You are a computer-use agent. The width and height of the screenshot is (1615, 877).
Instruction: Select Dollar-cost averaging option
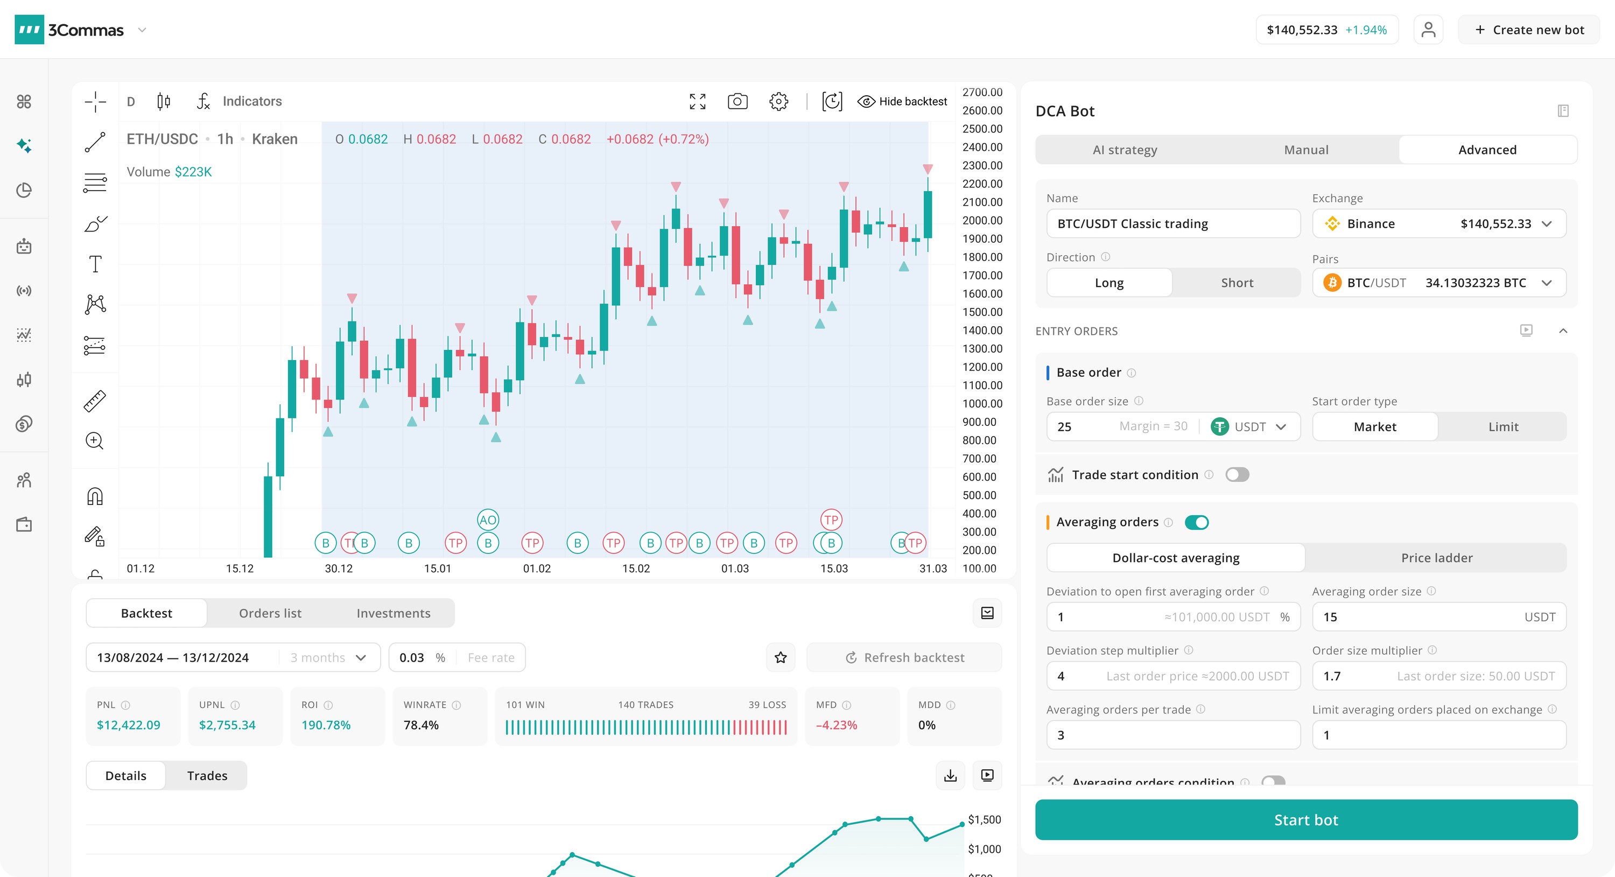pos(1176,558)
